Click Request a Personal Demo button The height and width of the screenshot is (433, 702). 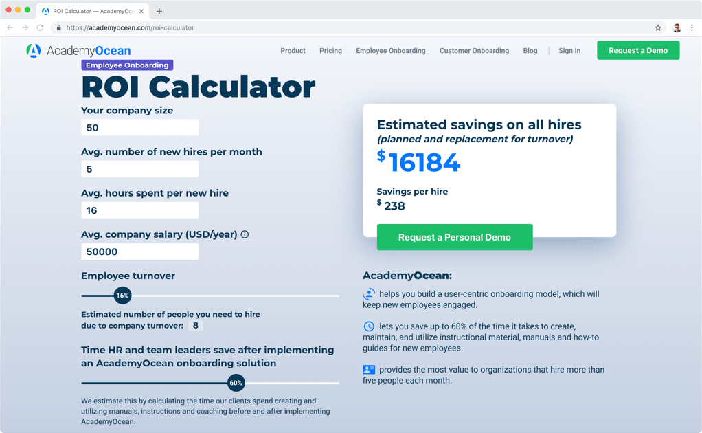(x=455, y=237)
